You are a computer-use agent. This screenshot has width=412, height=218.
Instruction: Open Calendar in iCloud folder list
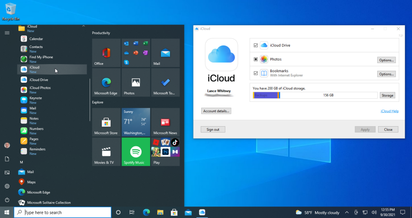tap(52, 39)
